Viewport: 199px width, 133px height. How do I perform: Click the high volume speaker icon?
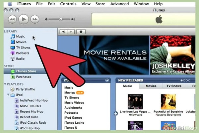73,19
